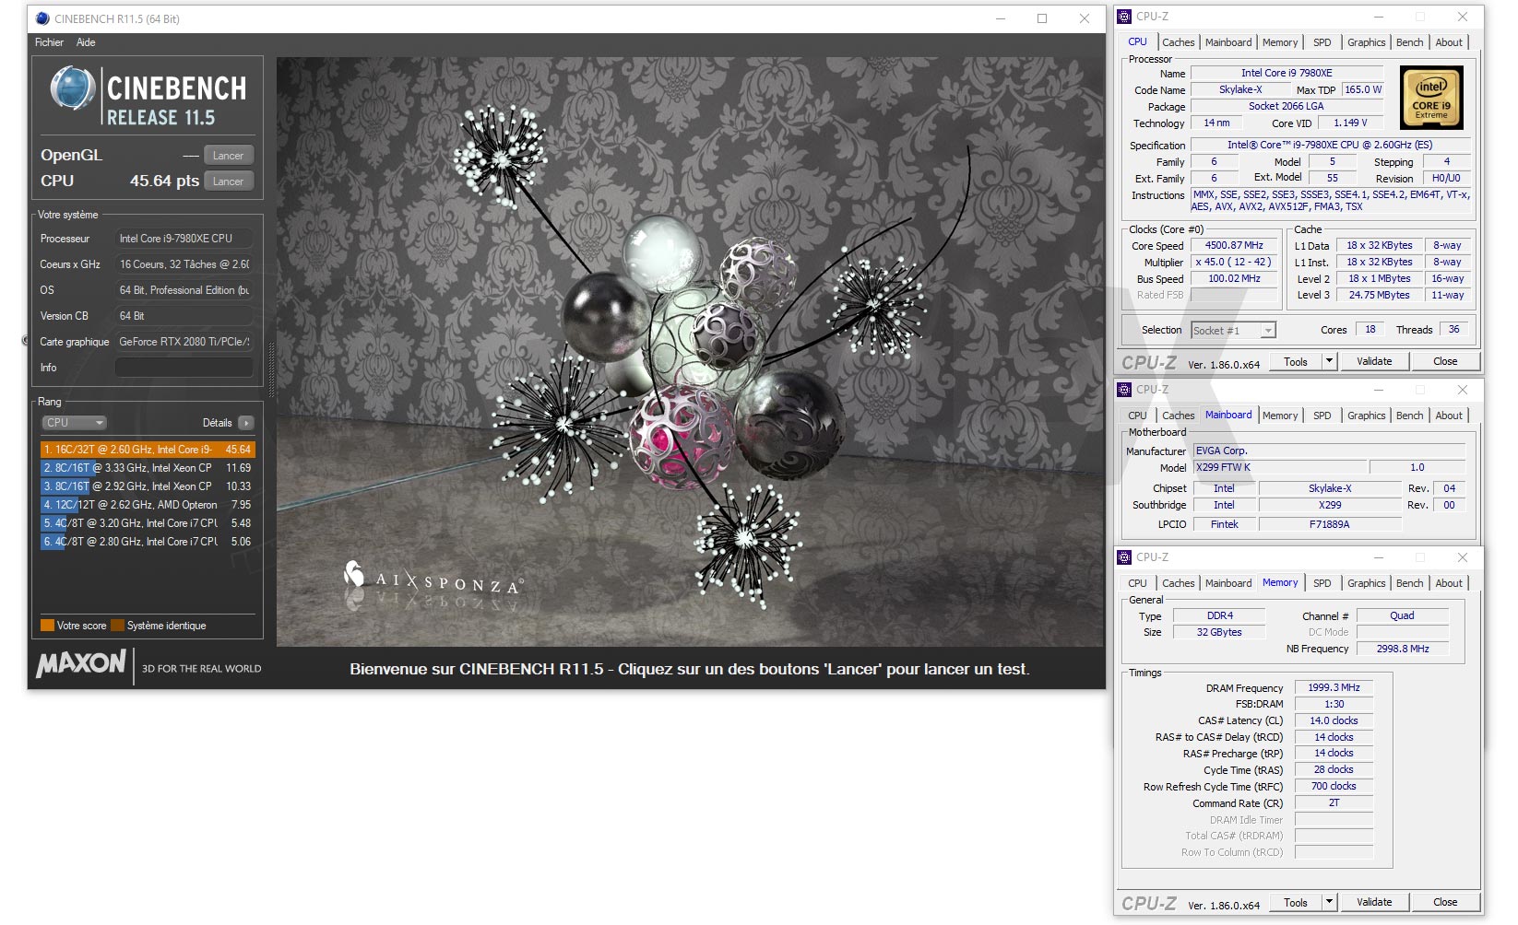Open About tab in top CPU-Z window

coord(1449,42)
